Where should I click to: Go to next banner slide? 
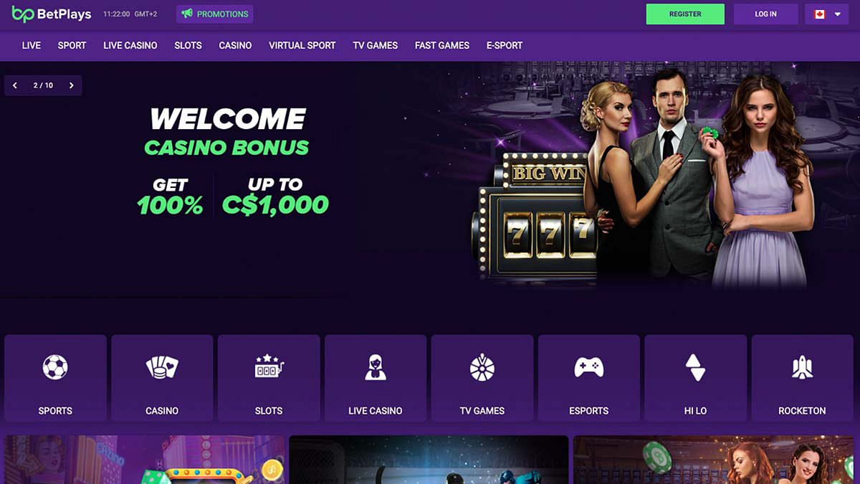point(71,85)
